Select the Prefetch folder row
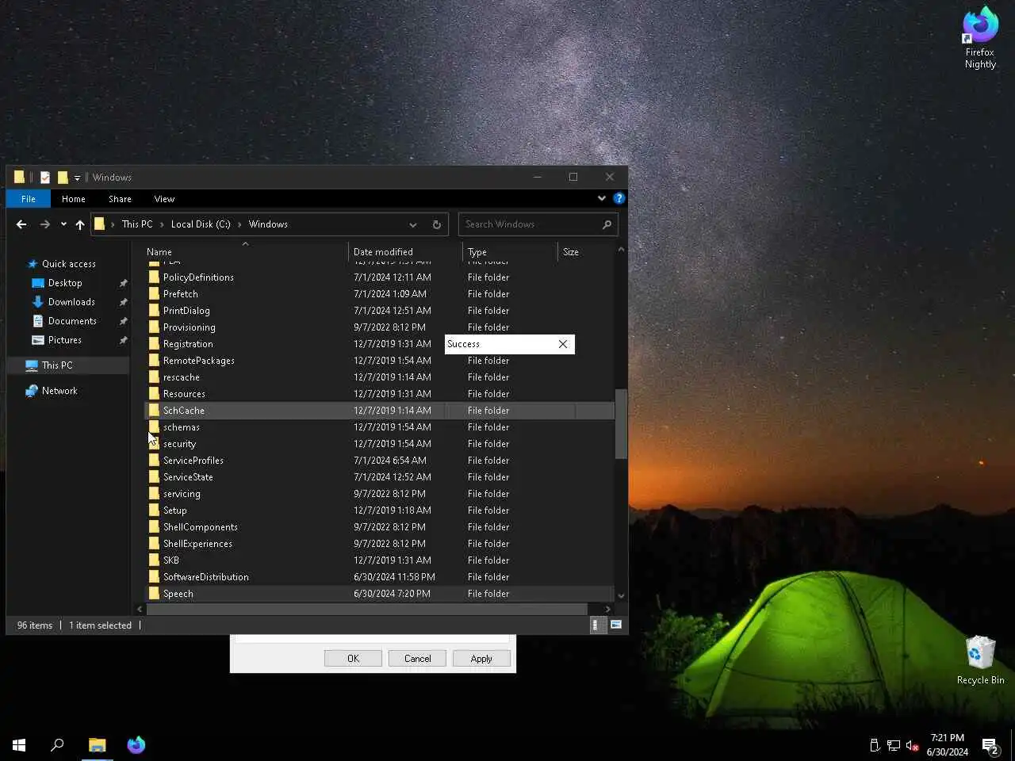 [x=381, y=294]
